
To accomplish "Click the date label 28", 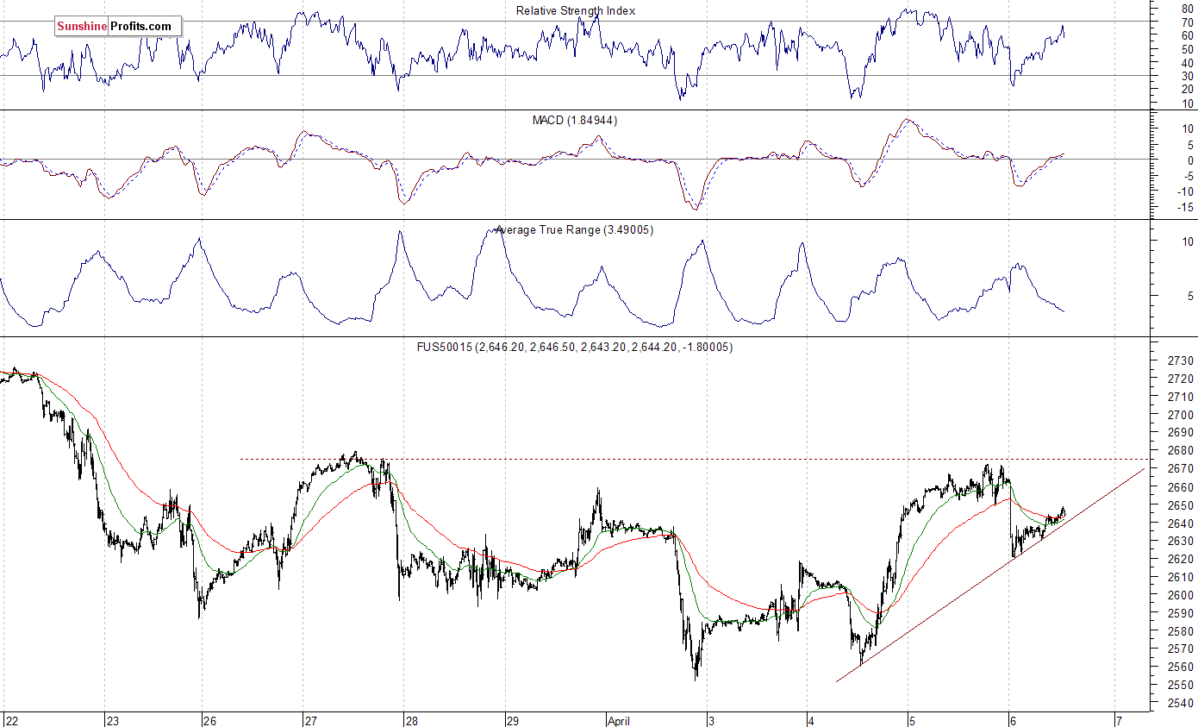I will [412, 719].
